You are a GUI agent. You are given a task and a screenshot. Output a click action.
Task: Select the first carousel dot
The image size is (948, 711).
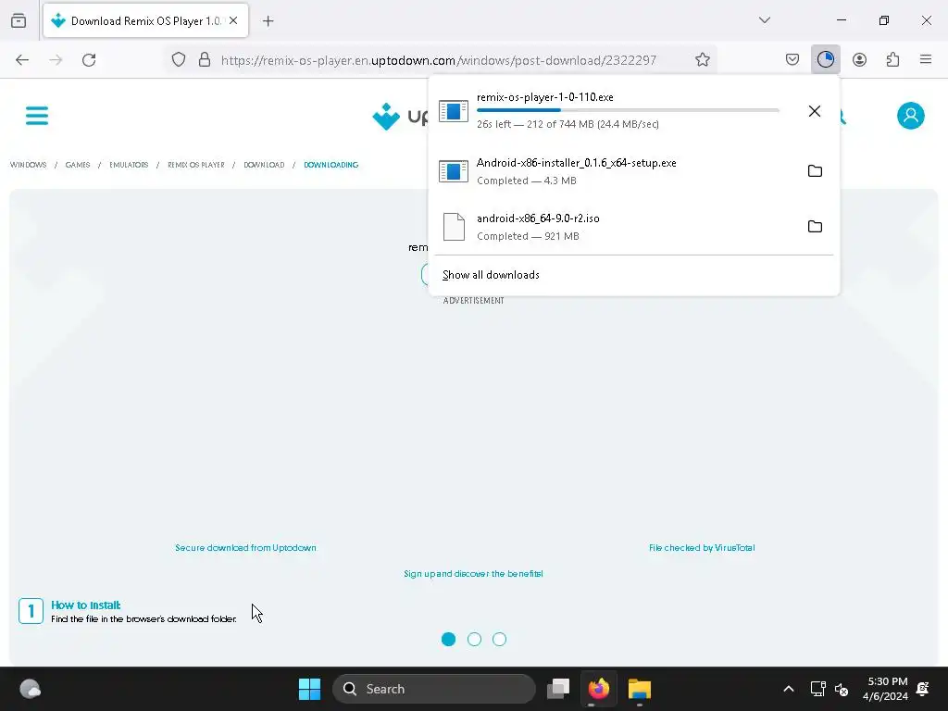tap(449, 639)
